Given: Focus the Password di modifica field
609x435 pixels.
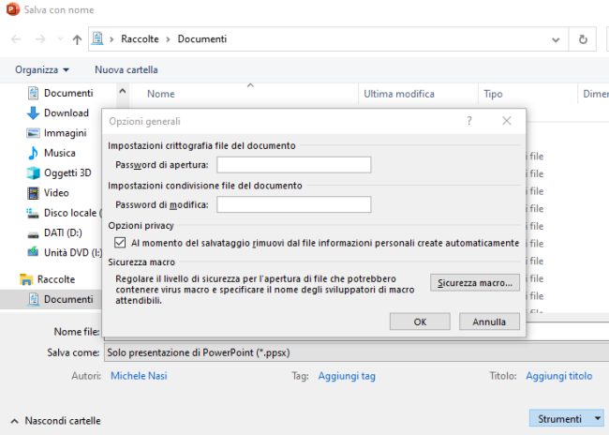Looking at the screenshot, I should 293,204.
